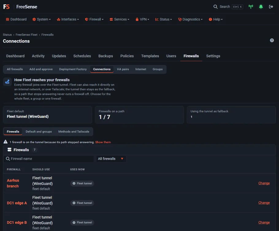Select the Policies tab
279x231 pixels.
[x=127, y=56]
